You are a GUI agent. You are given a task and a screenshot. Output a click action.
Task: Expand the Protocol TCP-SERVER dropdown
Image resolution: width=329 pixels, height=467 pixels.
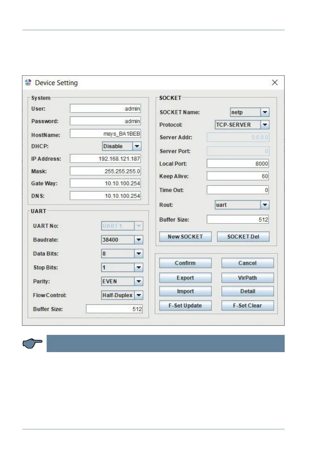(265, 125)
